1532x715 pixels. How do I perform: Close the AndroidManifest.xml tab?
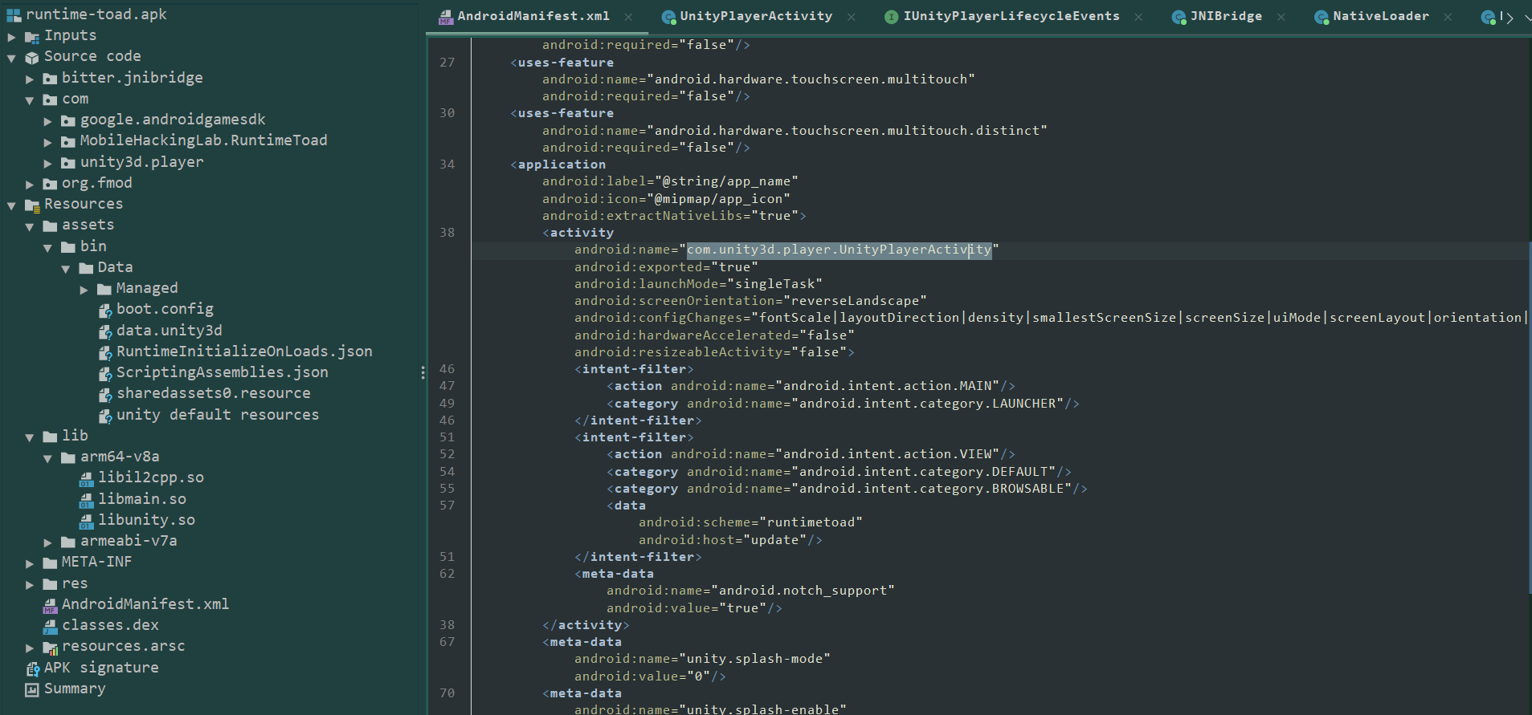point(628,17)
